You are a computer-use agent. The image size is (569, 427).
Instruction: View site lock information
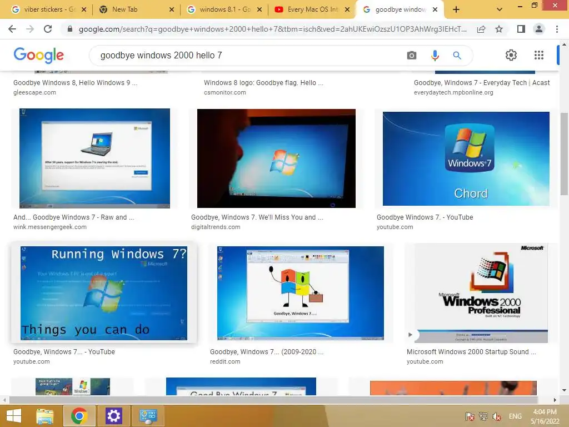[x=70, y=29]
